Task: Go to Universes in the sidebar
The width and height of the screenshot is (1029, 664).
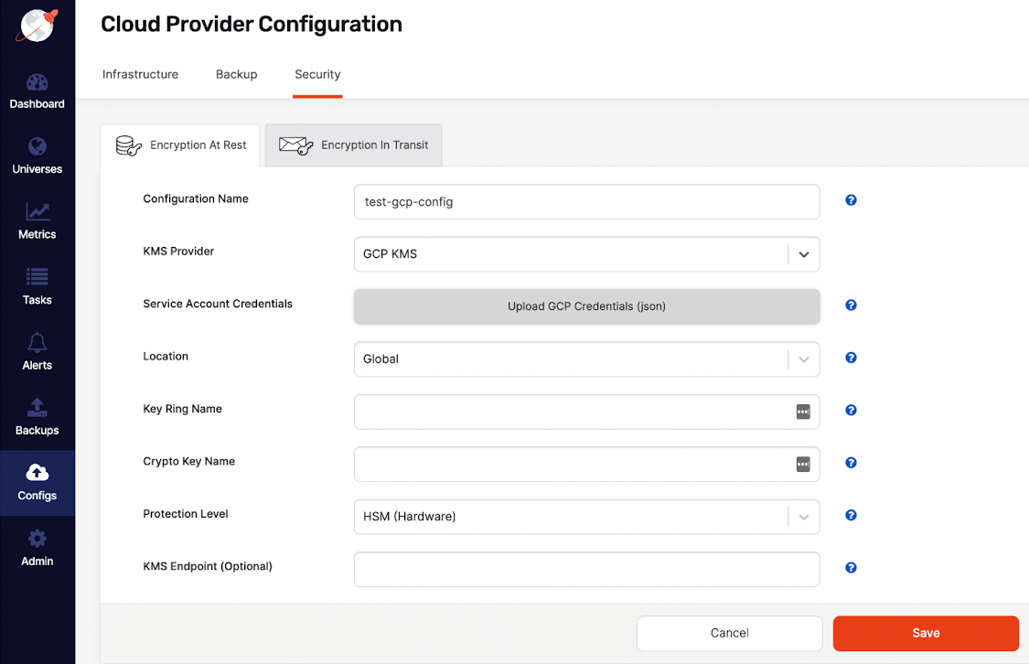Action: click(37, 148)
